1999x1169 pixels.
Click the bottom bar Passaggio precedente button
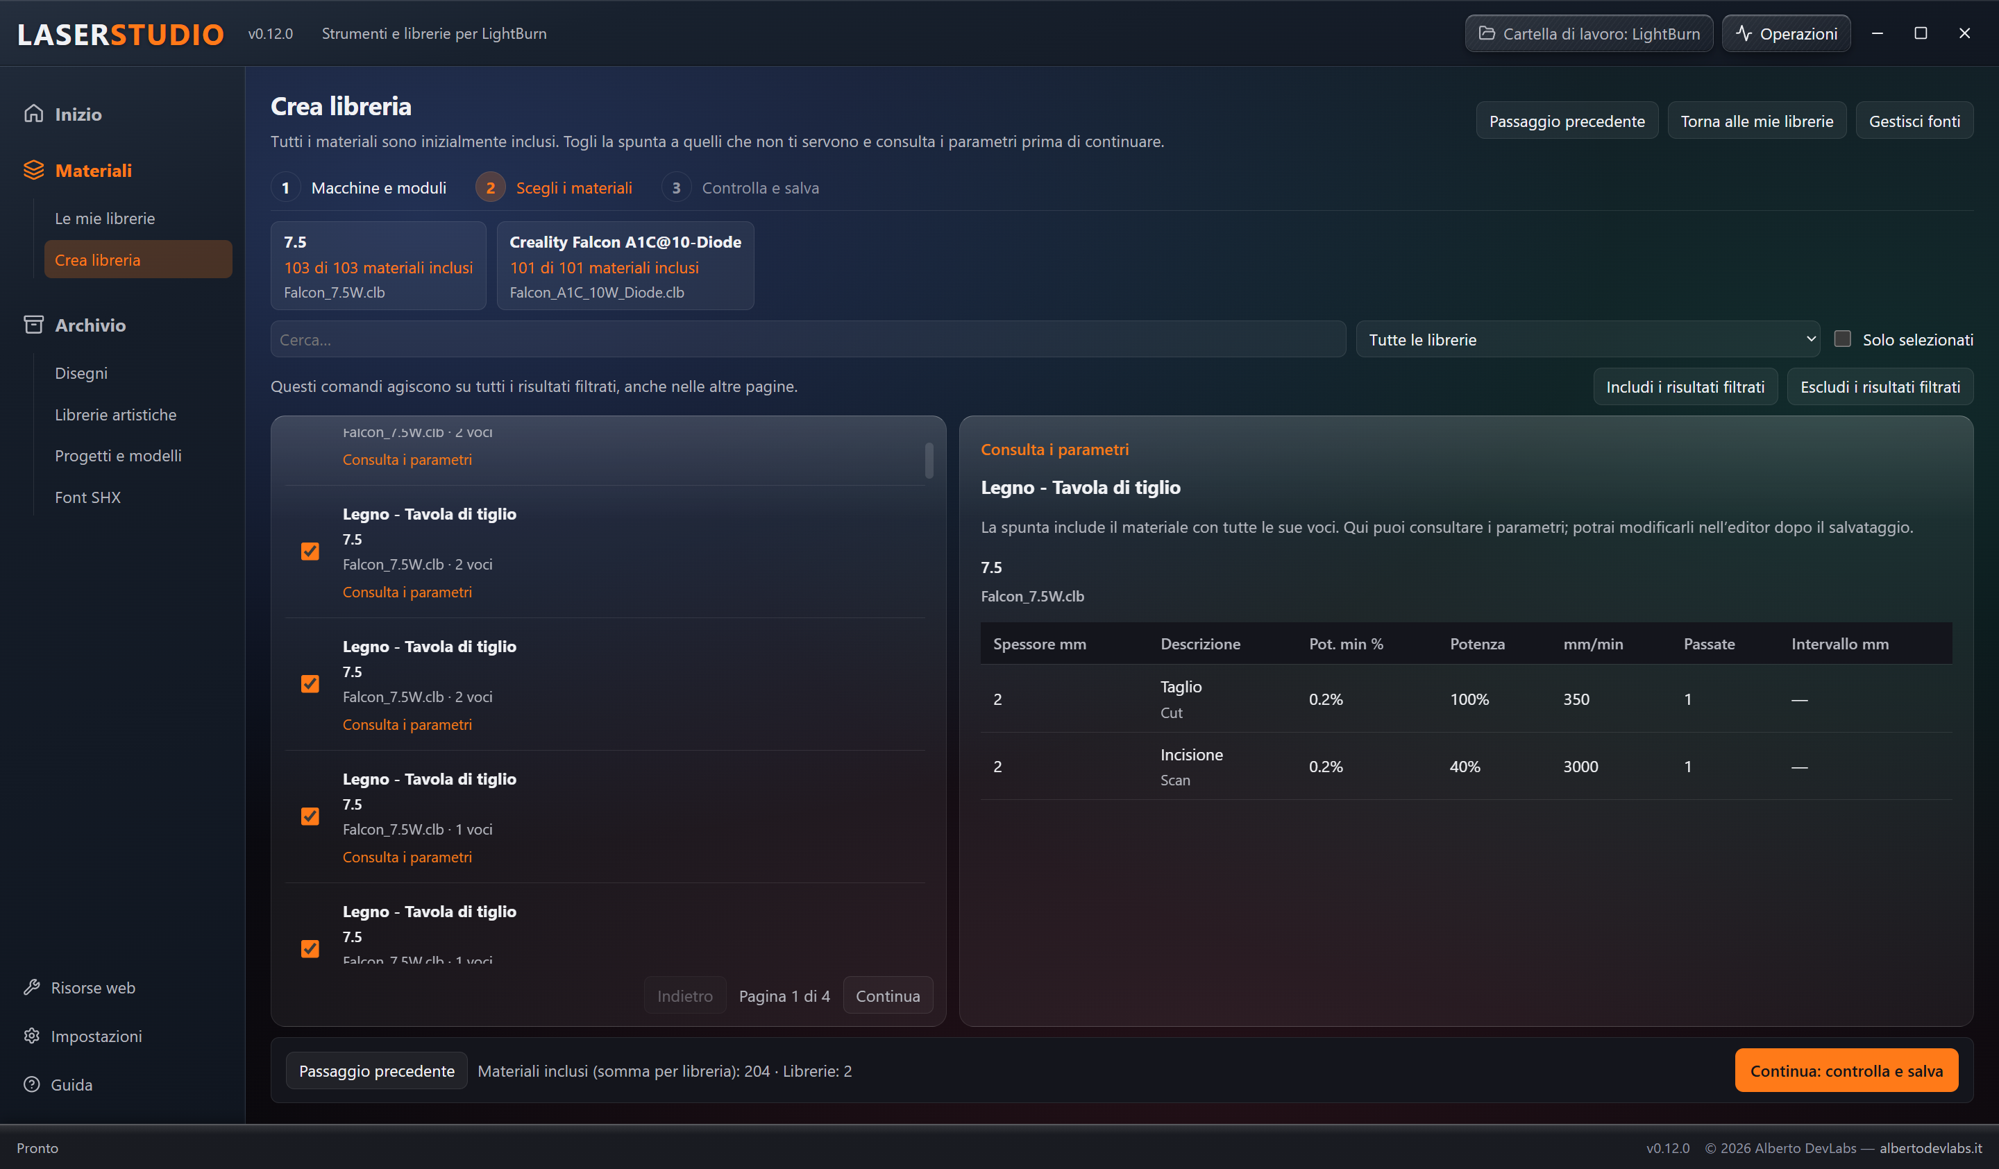[377, 1070]
